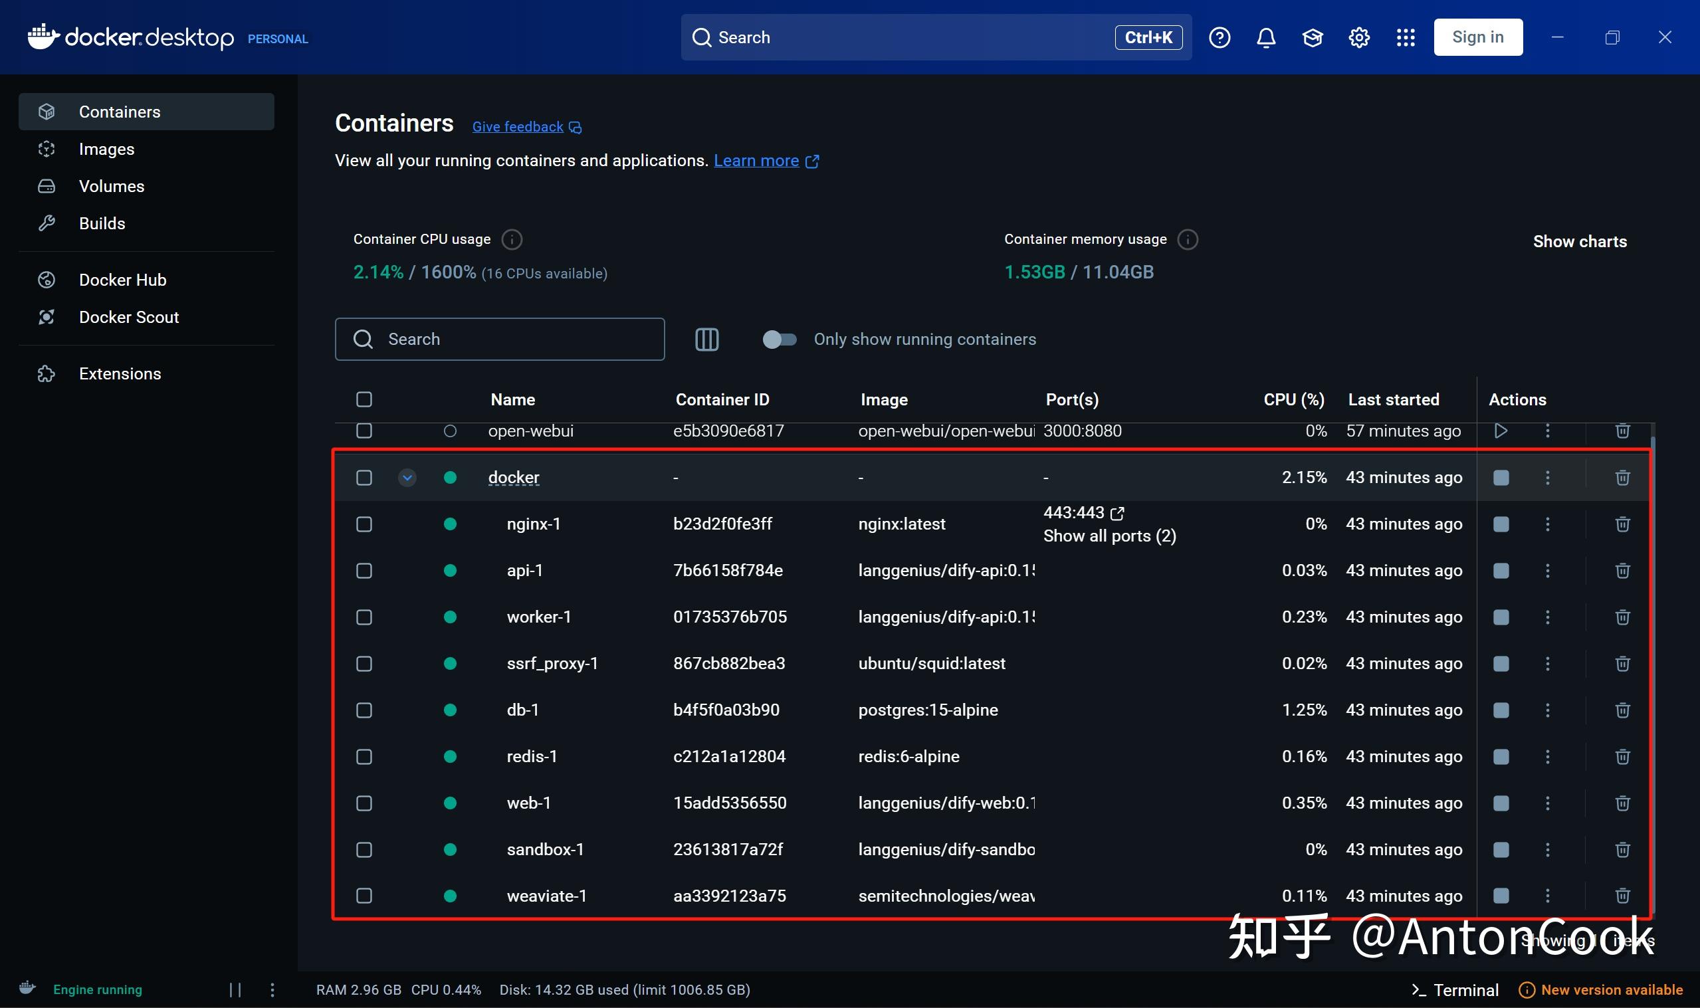Image resolution: width=1700 pixels, height=1008 pixels.
Task: Open the manage columns icon
Action: click(706, 339)
